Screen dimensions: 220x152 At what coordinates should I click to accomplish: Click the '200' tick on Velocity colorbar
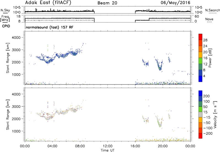pos(207,96)
